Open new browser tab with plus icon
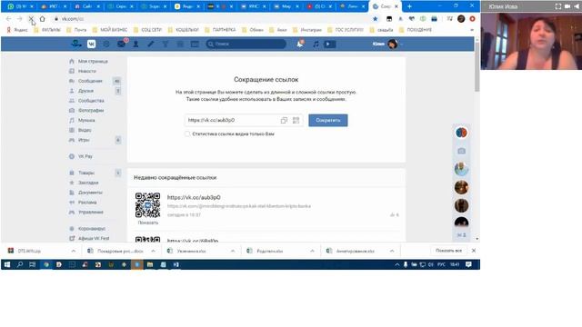The height and width of the screenshot is (327, 582). tap(409, 6)
